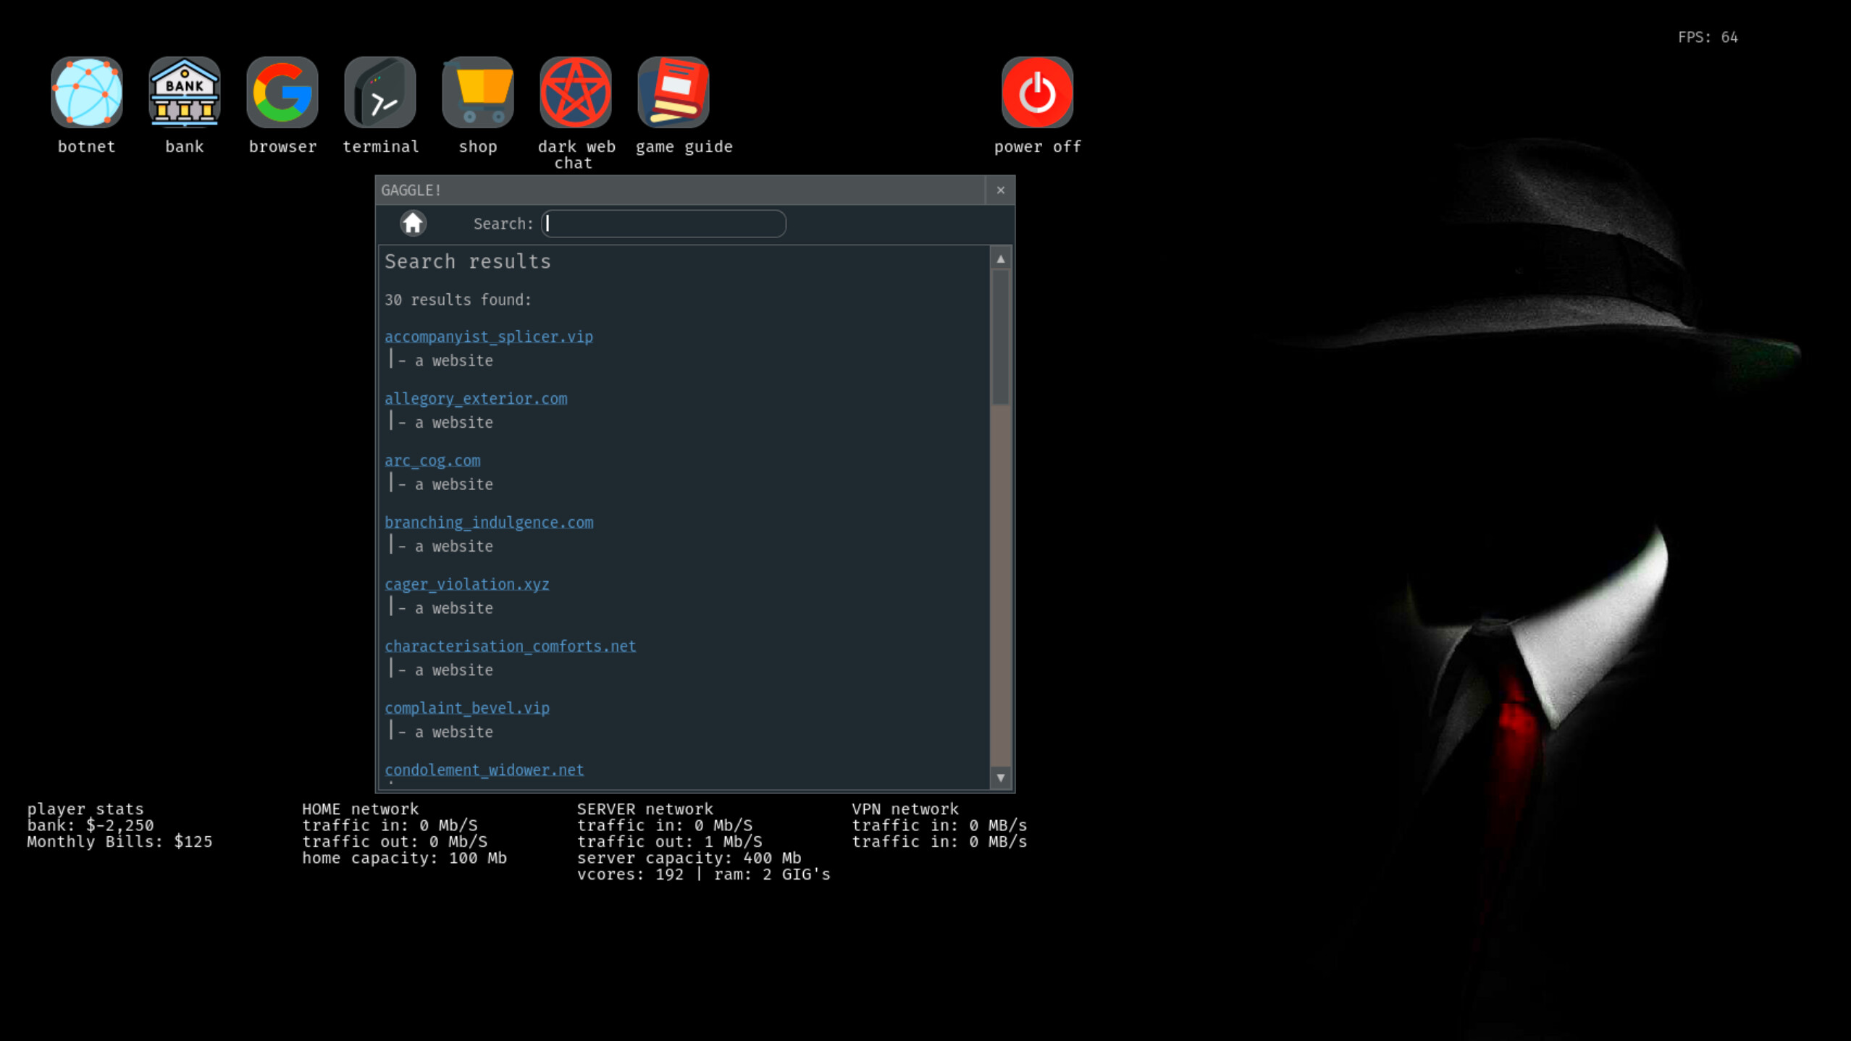
Task: Click the scrollbar down arrow
Action: point(1001,777)
